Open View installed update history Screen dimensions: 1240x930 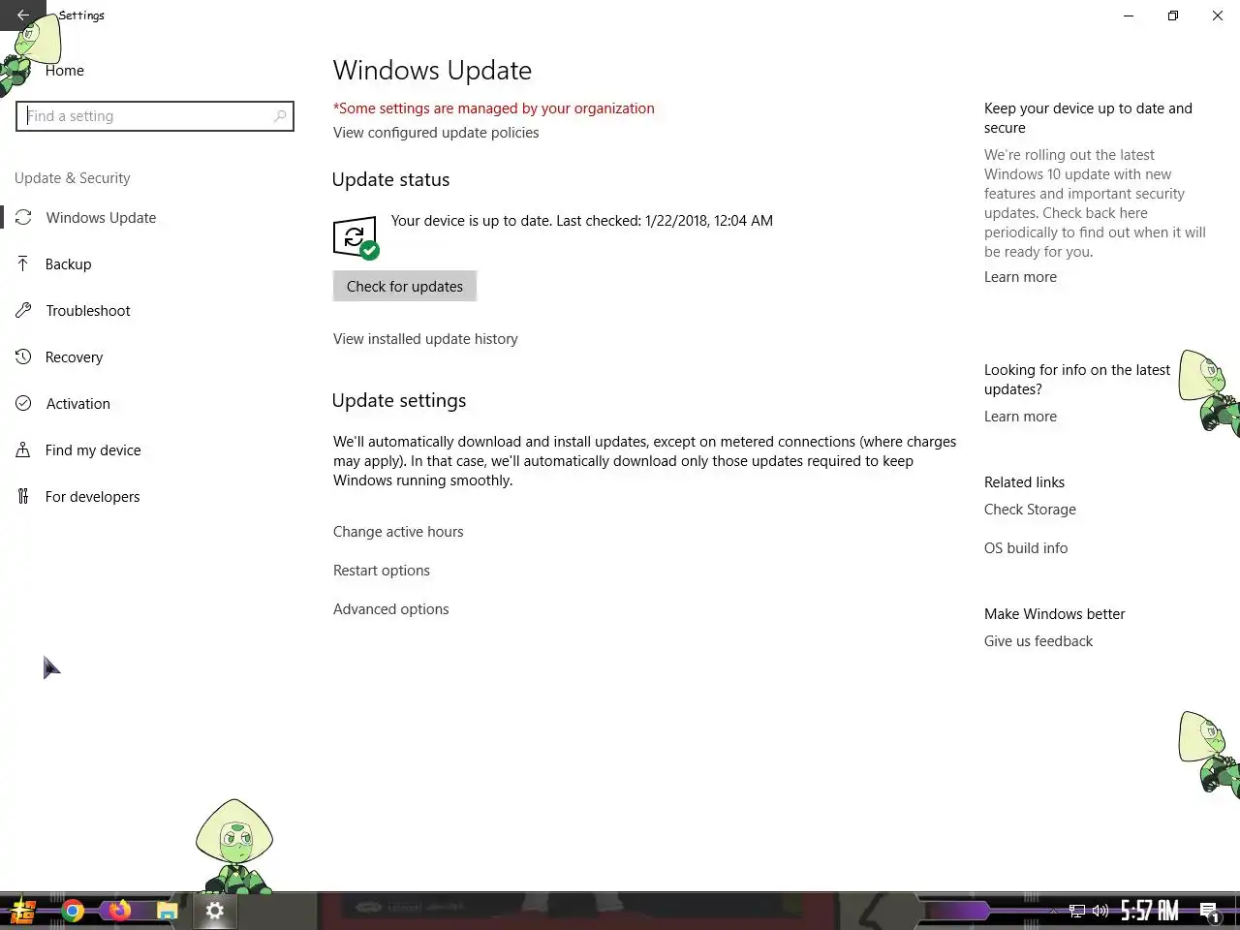pos(425,339)
